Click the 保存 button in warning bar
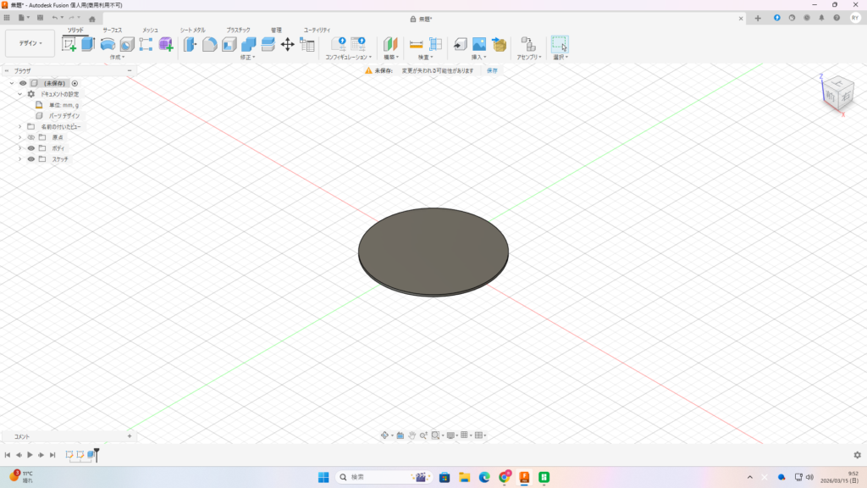The height and width of the screenshot is (488, 867). [x=492, y=70]
